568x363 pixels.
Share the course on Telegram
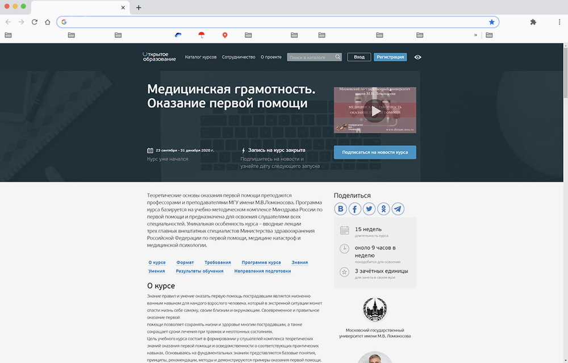pyautogui.click(x=398, y=209)
